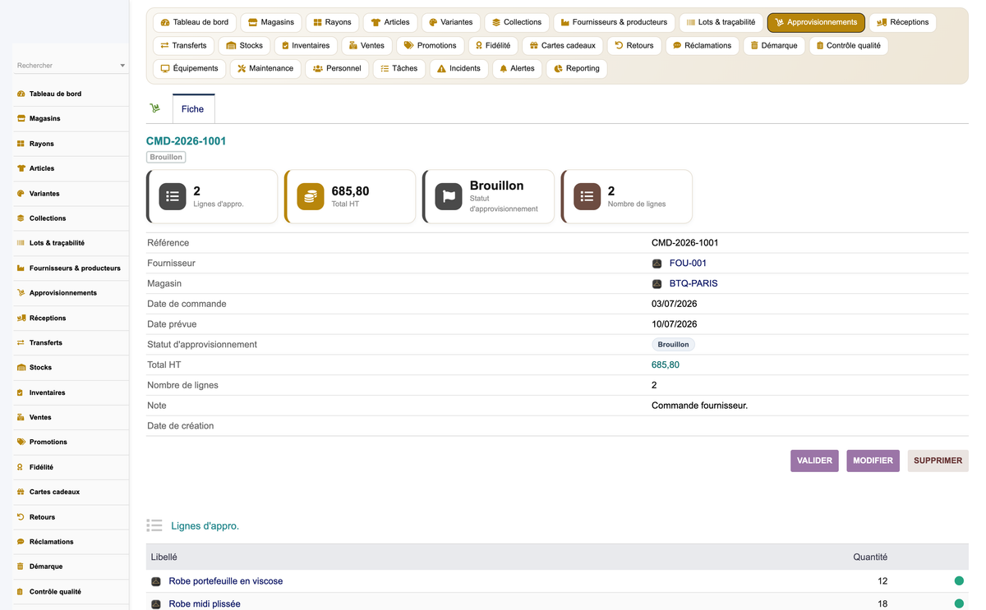The height and width of the screenshot is (610, 986).
Task: Select the Fiche tab
Action: [193, 109]
